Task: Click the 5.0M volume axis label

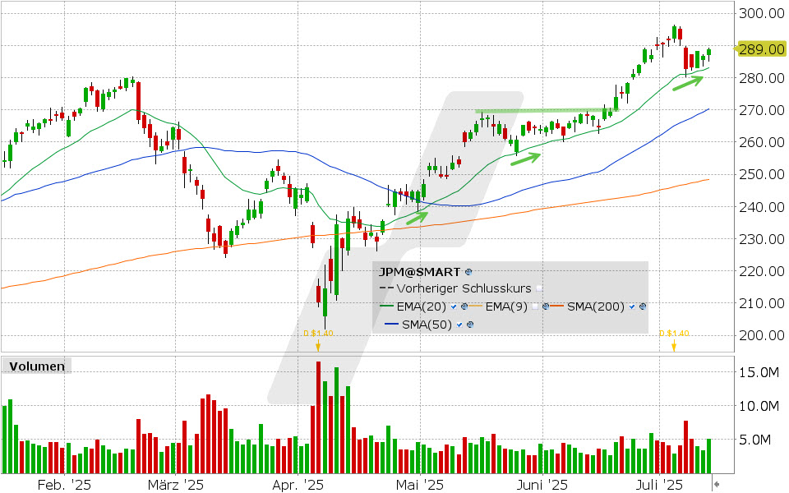Action: tap(754, 440)
